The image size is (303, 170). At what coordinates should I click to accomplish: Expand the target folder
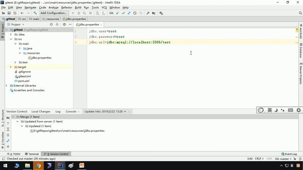pyautogui.click(x=11, y=67)
